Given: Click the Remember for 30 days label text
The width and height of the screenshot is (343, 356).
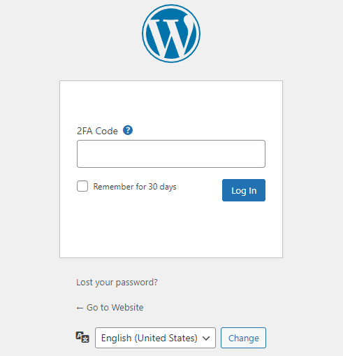Looking at the screenshot, I should coord(135,187).
